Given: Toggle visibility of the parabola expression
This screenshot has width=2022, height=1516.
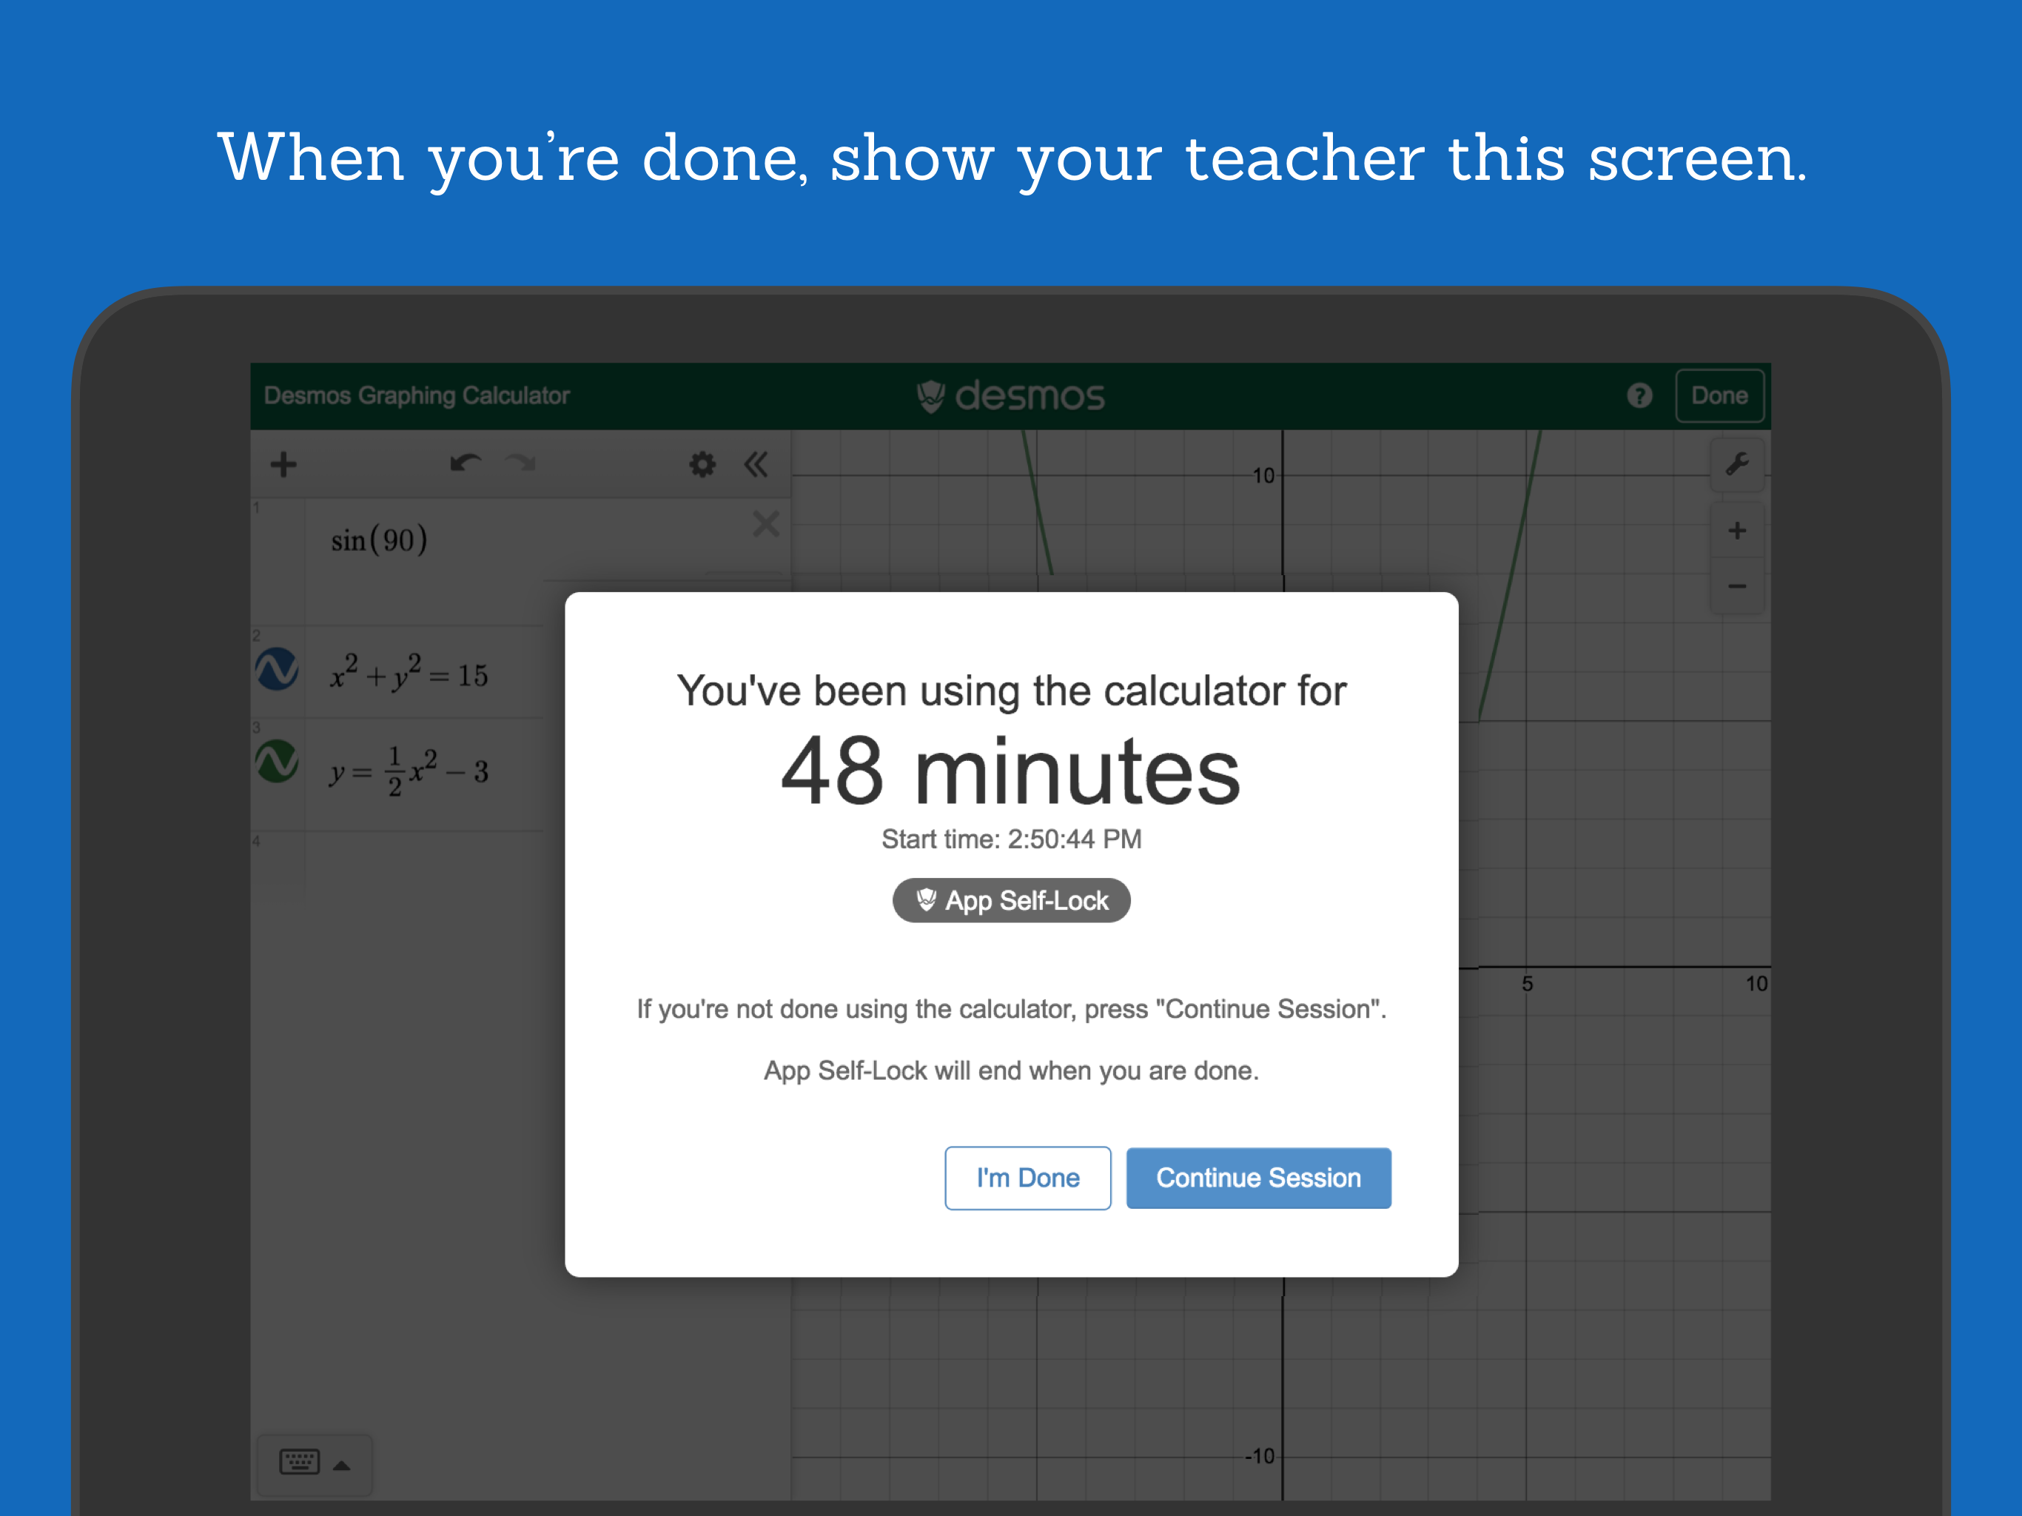Looking at the screenshot, I should 277,761.
